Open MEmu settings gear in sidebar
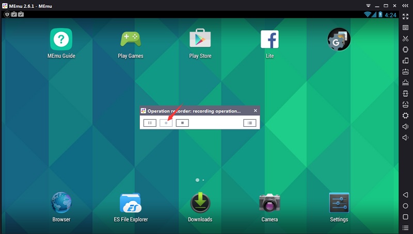This screenshot has width=413, height=234. click(405, 115)
